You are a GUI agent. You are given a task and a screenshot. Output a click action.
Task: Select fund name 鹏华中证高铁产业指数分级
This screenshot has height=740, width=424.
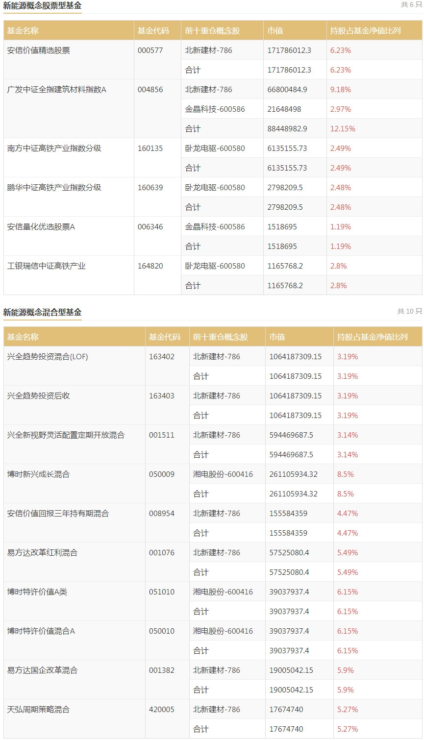coord(54,187)
